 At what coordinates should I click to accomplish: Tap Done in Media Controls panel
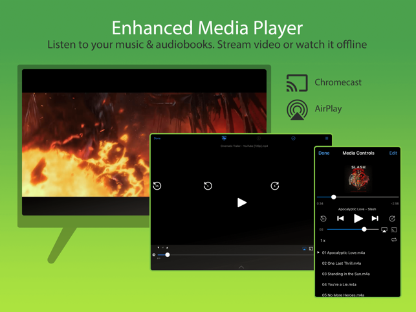tap(324, 153)
